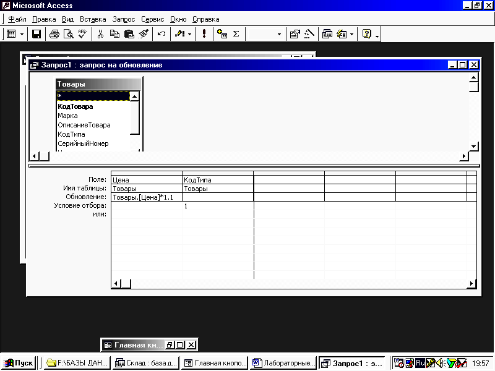Click criteria cell with value 1
The height and width of the screenshot is (371, 495).
pyautogui.click(x=218, y=206)
